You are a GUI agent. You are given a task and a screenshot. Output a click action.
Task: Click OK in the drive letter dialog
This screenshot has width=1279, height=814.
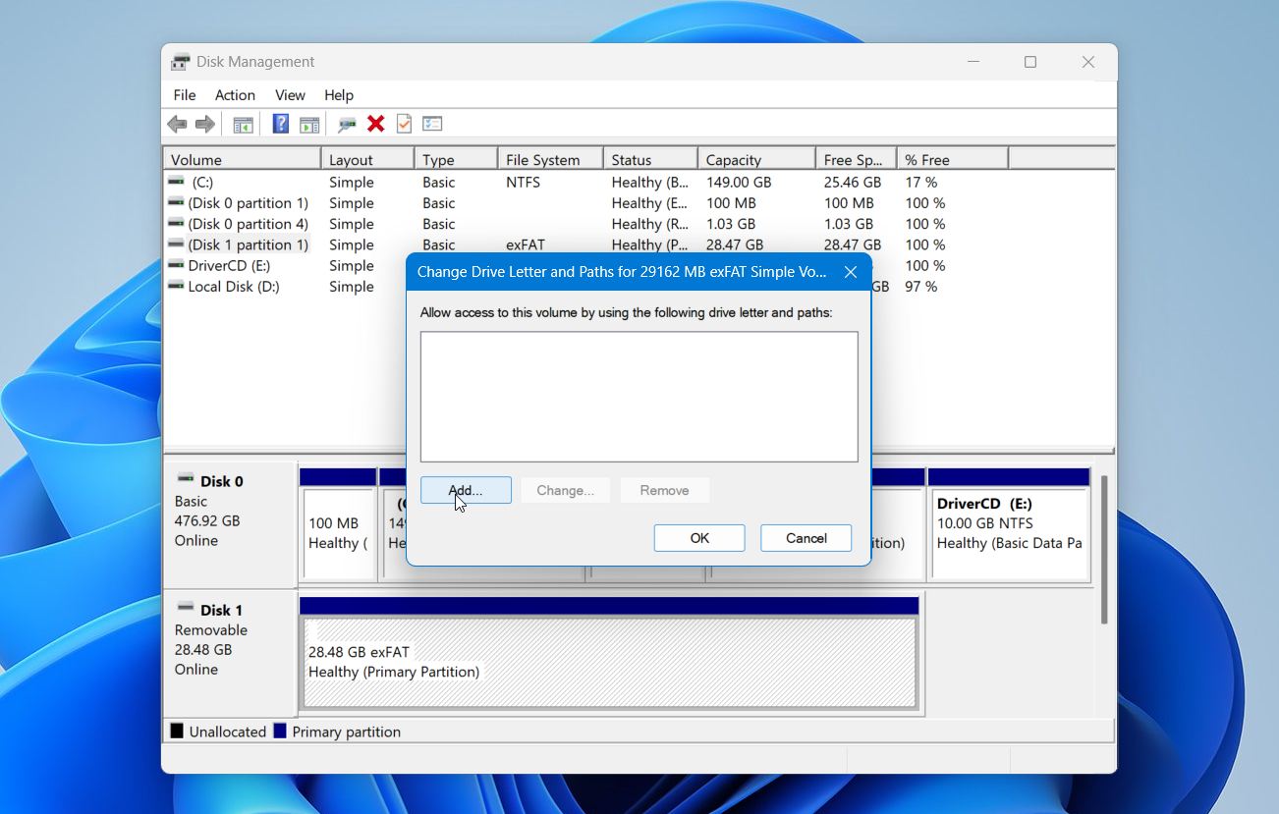699,538
